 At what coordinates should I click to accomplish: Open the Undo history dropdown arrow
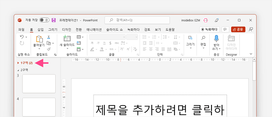(x=26, y=37)
